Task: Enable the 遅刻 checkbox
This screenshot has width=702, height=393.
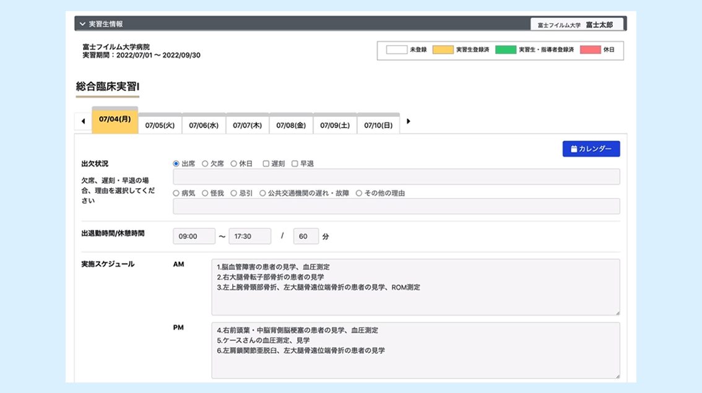Action: (x=266, y=164)
